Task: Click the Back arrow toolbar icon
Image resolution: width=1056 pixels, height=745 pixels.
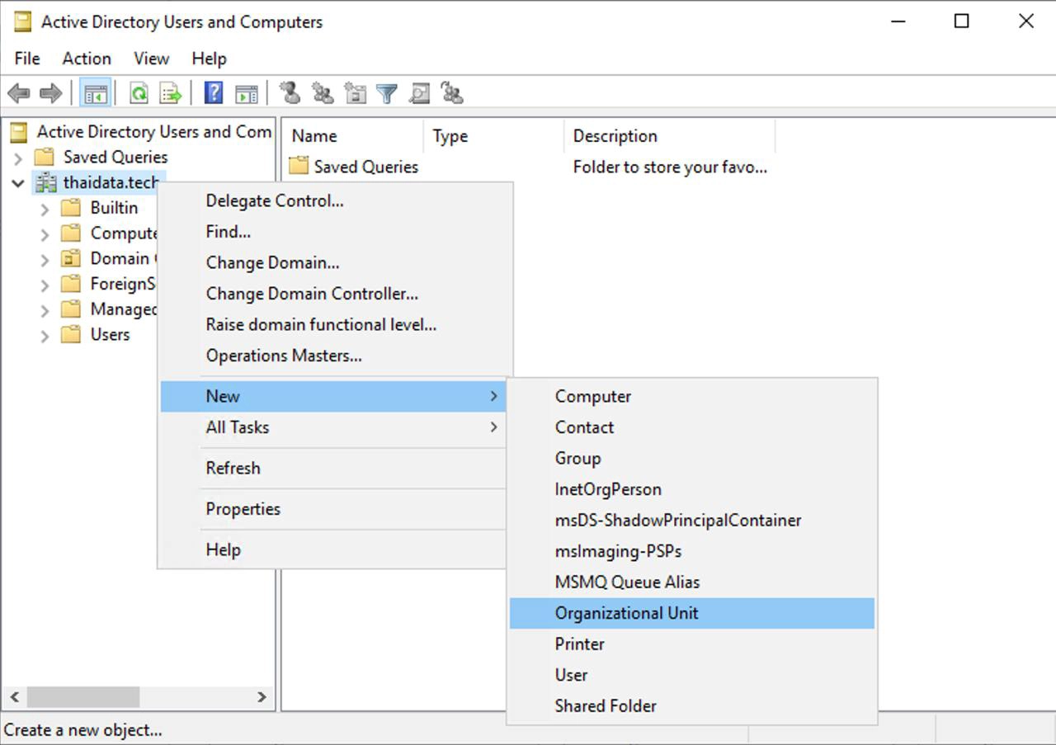Action: coord(18,93)
